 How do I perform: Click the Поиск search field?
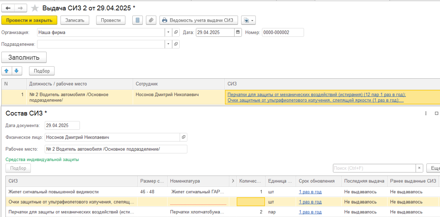click(x=374, y=168)
